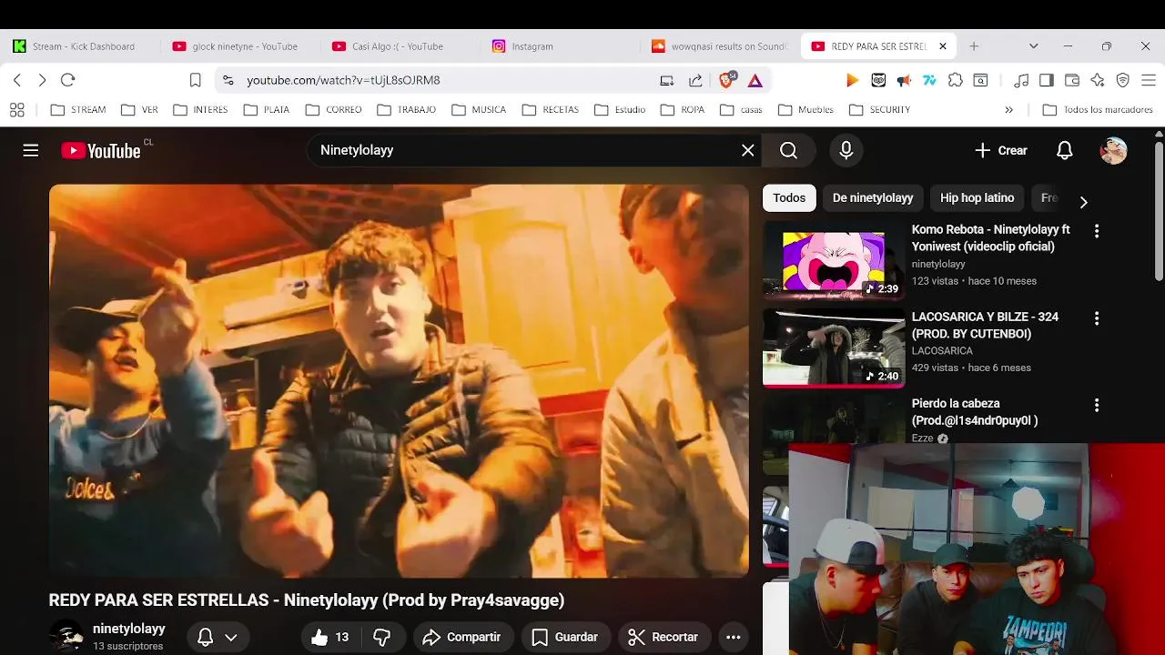Image resolution: width=1165 pixels, height=655 pixels.
Task: Switch to the wowqnasi SoundCloud tab
Action: [x=719, y=46]
